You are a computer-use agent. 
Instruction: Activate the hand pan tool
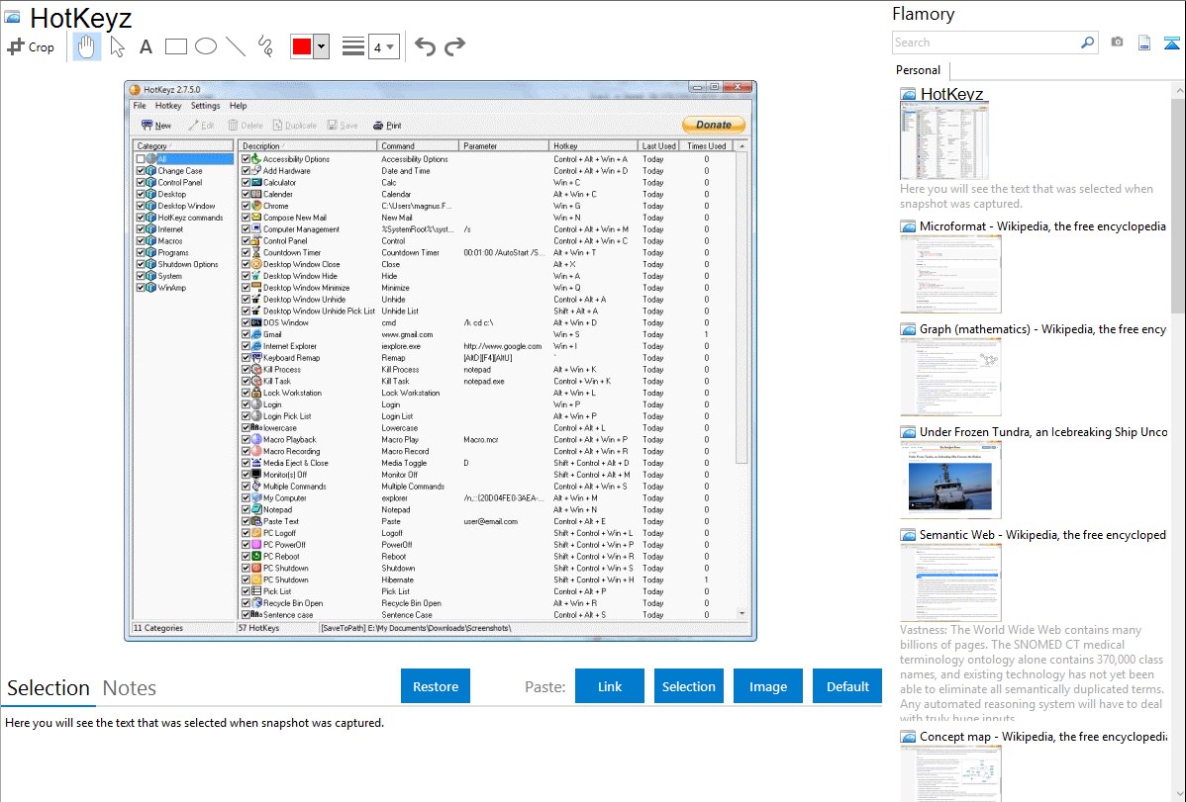coord(87,46)
